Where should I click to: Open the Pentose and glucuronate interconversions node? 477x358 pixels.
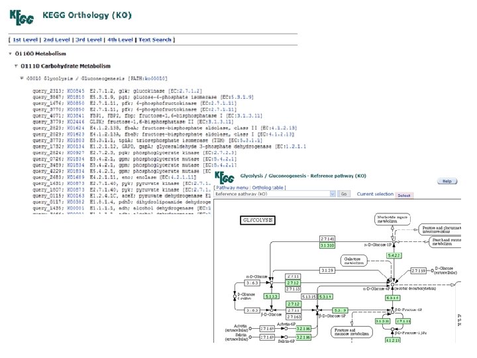click(x=440, y=229)
